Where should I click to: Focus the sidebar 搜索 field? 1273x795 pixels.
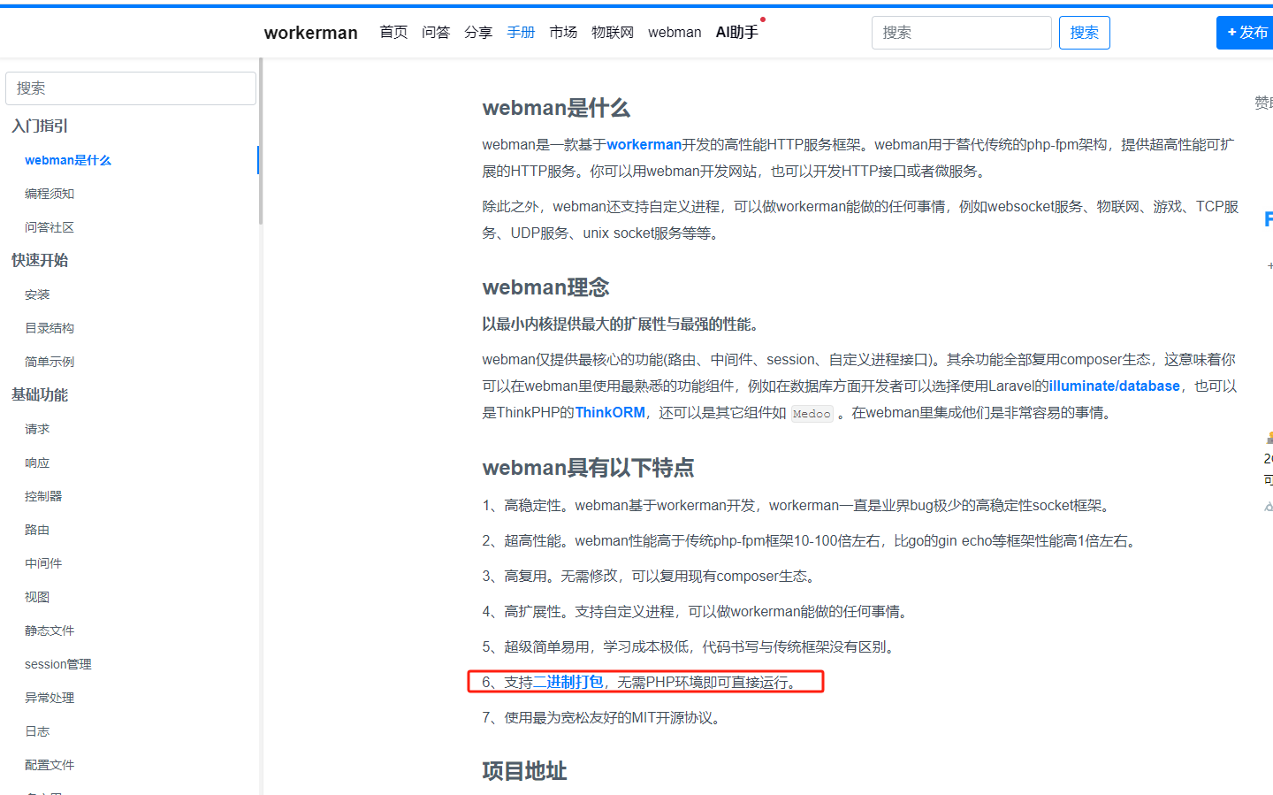pyautogui.click(x=131, y=88)
